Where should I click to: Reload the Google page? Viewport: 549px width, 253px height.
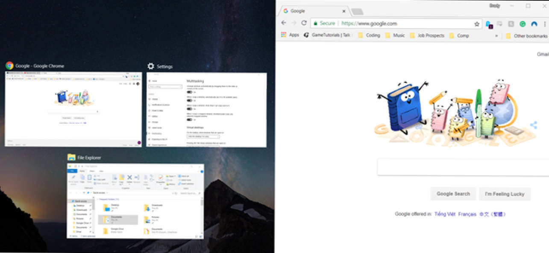coord(304,23)
